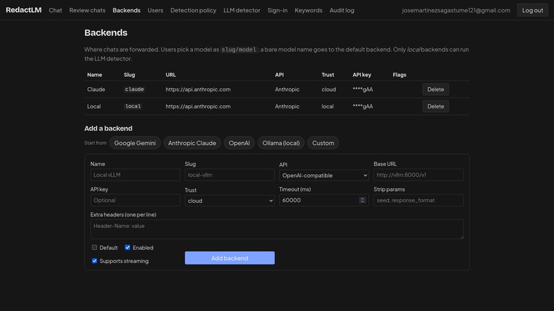The width and height of the screenshot is (554, 311).
Task: Click the 'local' trust value in Local row
Action: coord(328,106)
